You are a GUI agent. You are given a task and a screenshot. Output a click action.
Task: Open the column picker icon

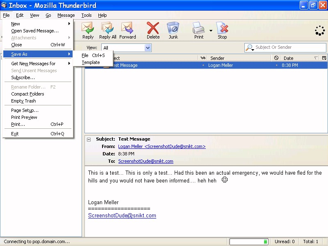click(324, 58)
